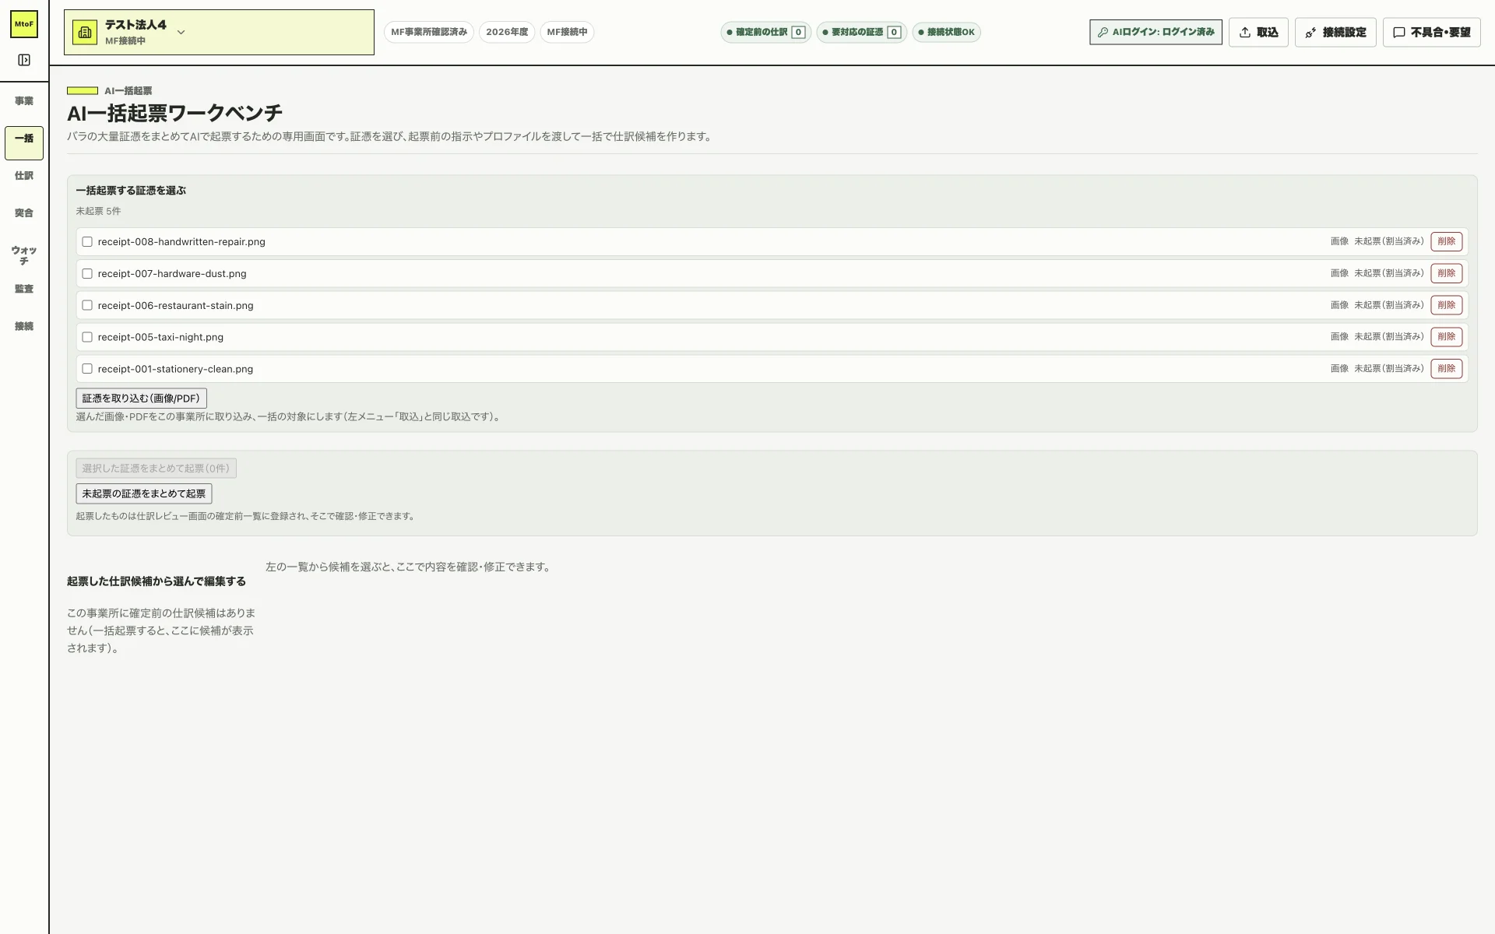
Task: Click the building icon beside テスト法人4
Action: (x=85, y=32)
